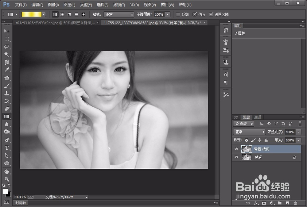Open the 时间轴 timeline panel
Viewport: 307px width, 207px height.
21,203
